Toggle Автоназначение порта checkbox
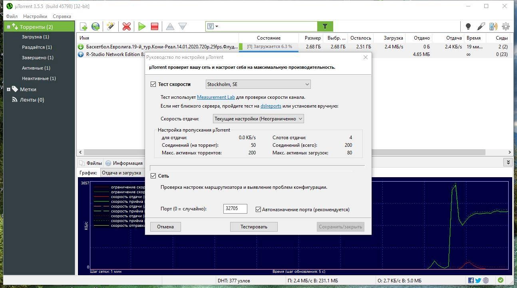This screenshot has height=288, width=517. point(258,210)
